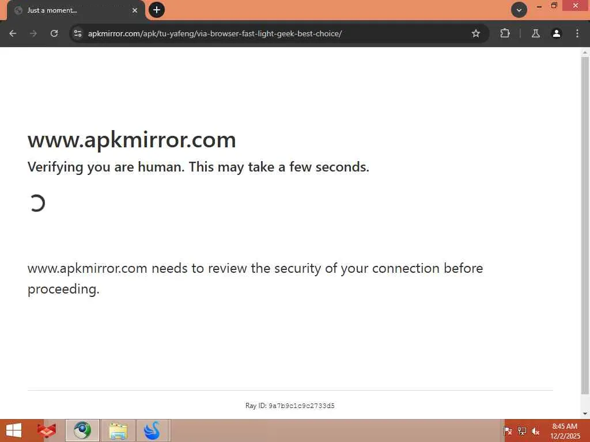Open Action Center flag tray icon
Image resolution: width=590 pixels, height=442 pixels.
(508, 430)
